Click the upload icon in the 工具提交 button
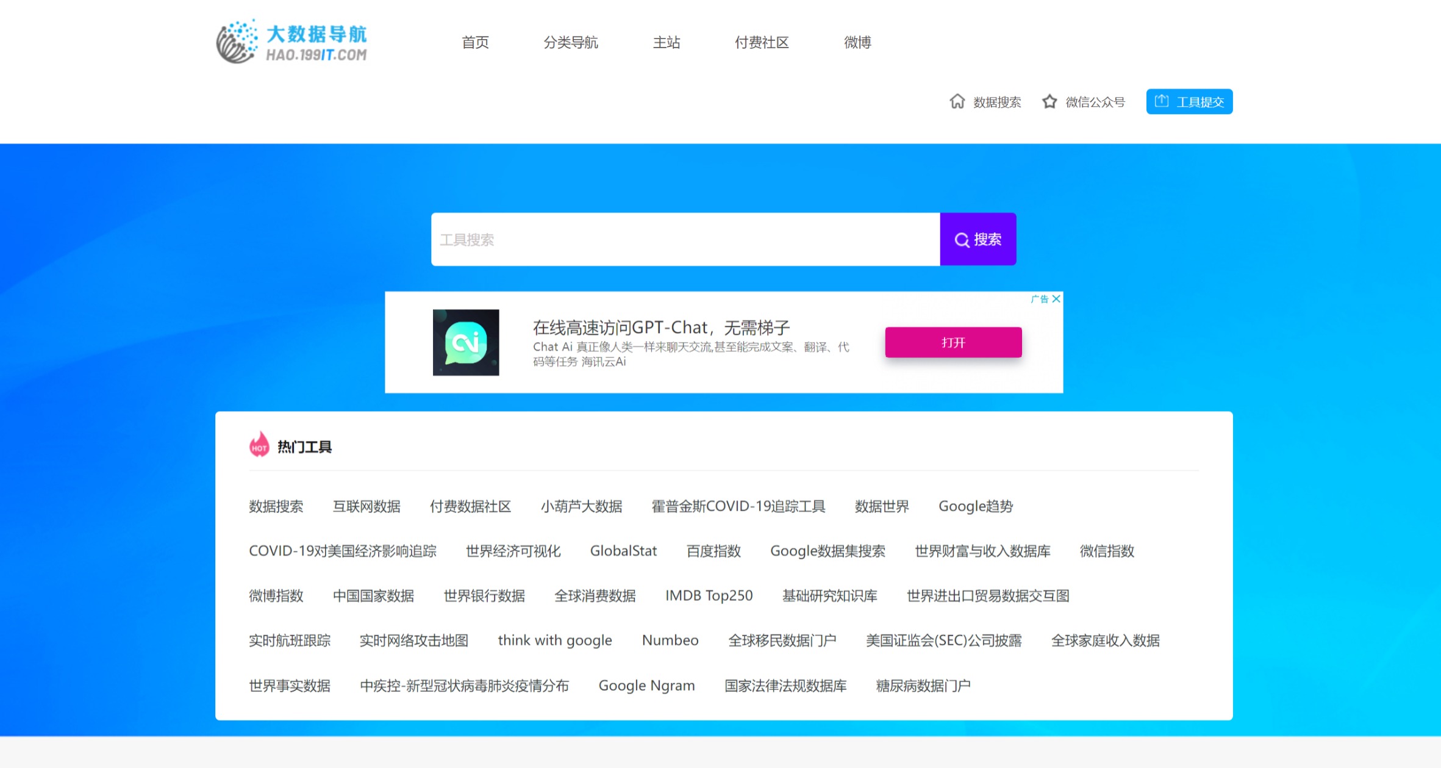Image resolution: width=1441 pixels, height=768 pixels. 1162,101
